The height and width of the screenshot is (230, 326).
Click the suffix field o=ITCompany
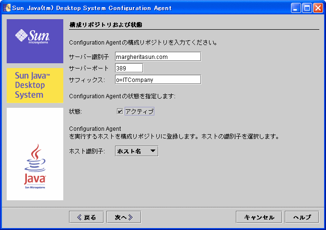(x=158, y=80)
